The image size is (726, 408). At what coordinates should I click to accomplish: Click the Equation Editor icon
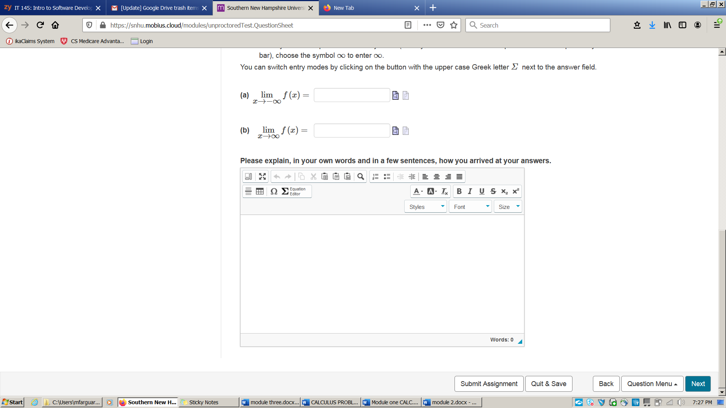(x=294, y=191)
